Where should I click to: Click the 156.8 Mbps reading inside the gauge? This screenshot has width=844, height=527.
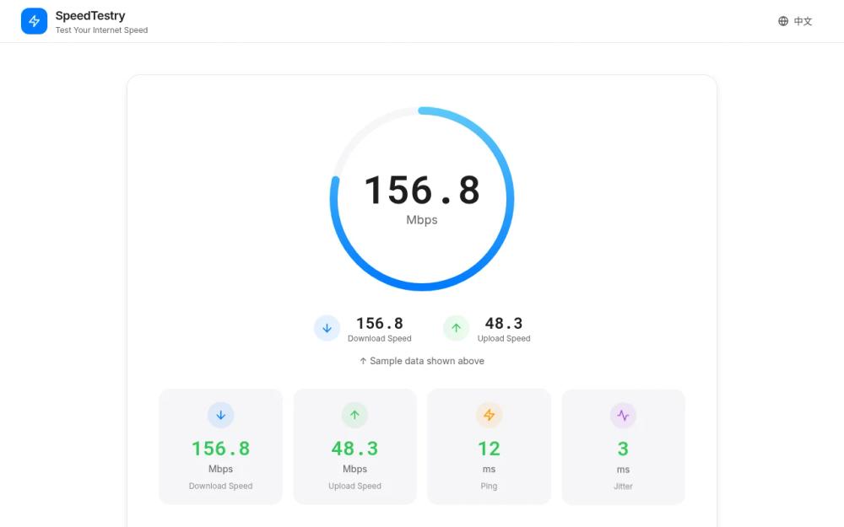point(421,190)
